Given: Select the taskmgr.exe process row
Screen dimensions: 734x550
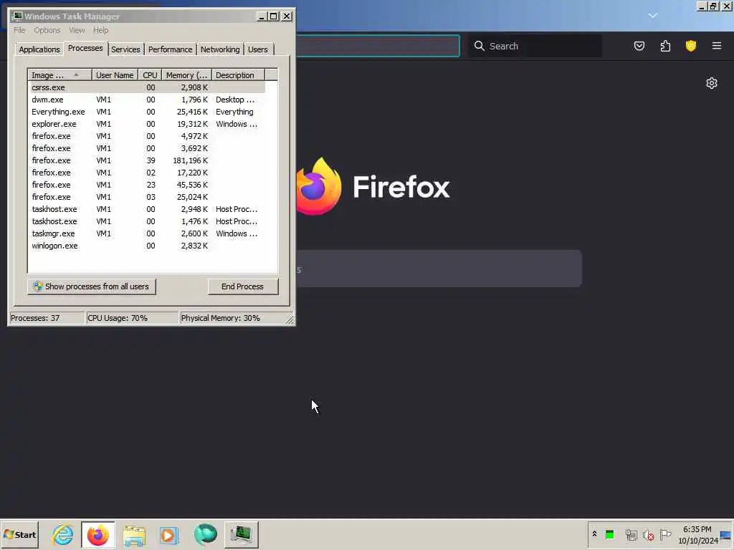Looking at the screenshot, I should click(x=148, y=233).
